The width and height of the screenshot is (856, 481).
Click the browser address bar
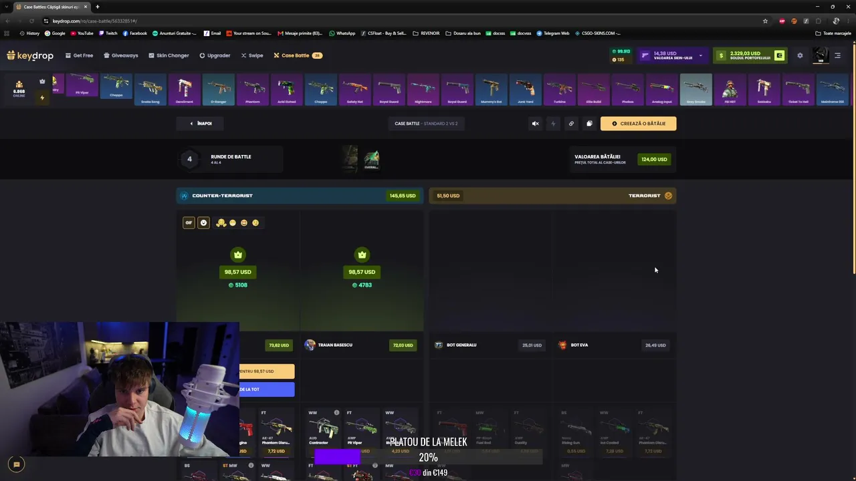[x=401, y=21]
